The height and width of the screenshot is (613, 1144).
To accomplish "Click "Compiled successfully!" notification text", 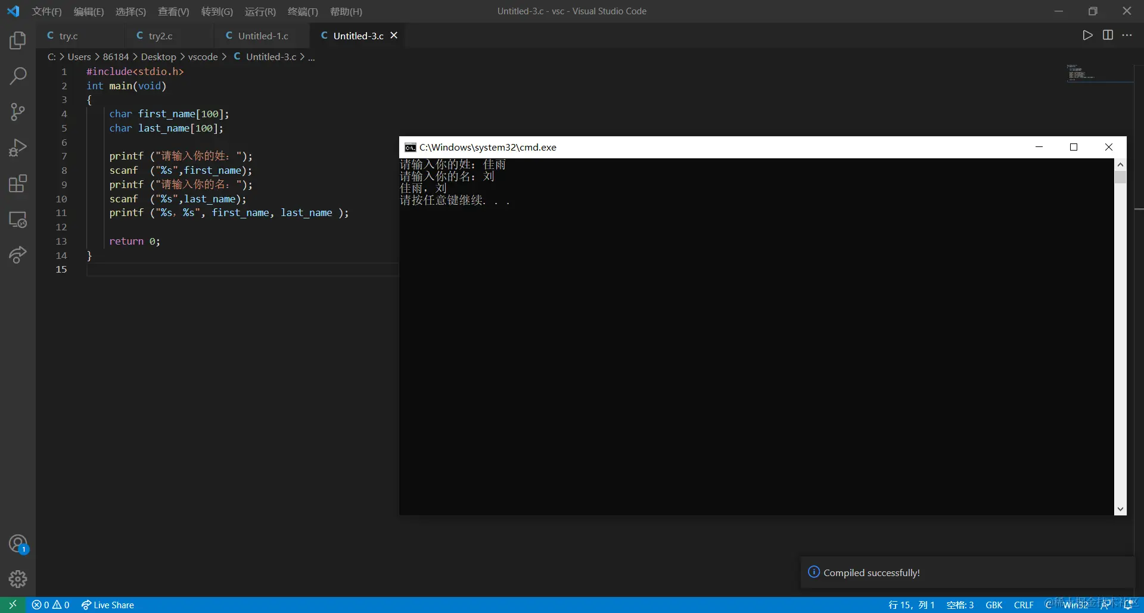I will [x=872, y=573].
